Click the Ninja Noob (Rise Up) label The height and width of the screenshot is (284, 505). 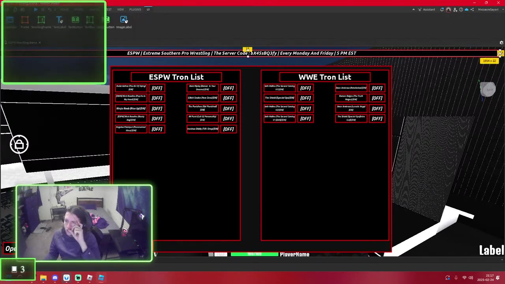[131, 108]
